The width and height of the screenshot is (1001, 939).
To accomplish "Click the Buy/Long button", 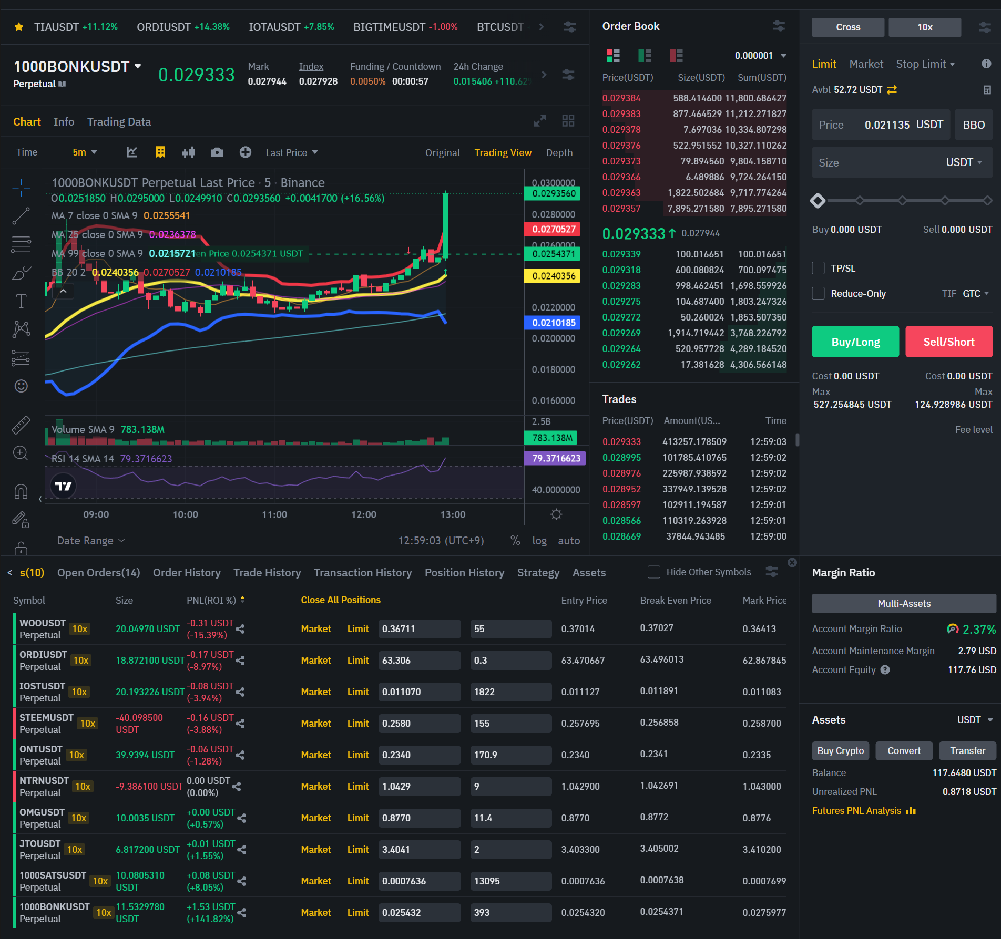I will point(855,342).
